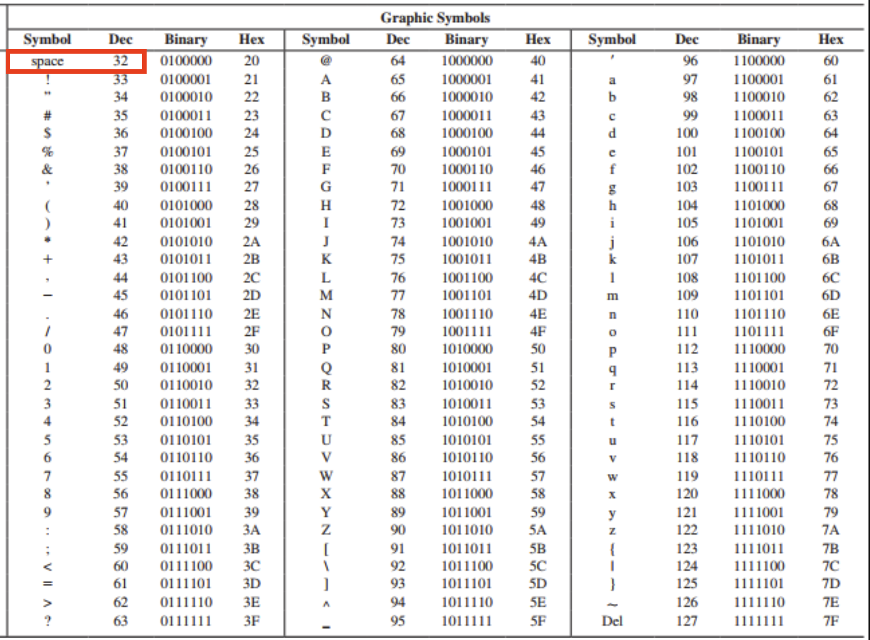870x640 pixels.
Task: Click decimal value 100
Action: [x=687, y=133]
